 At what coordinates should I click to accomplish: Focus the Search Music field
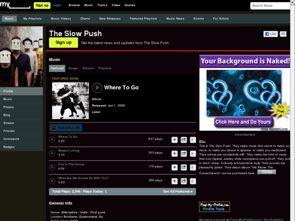[x=270, y=6]
